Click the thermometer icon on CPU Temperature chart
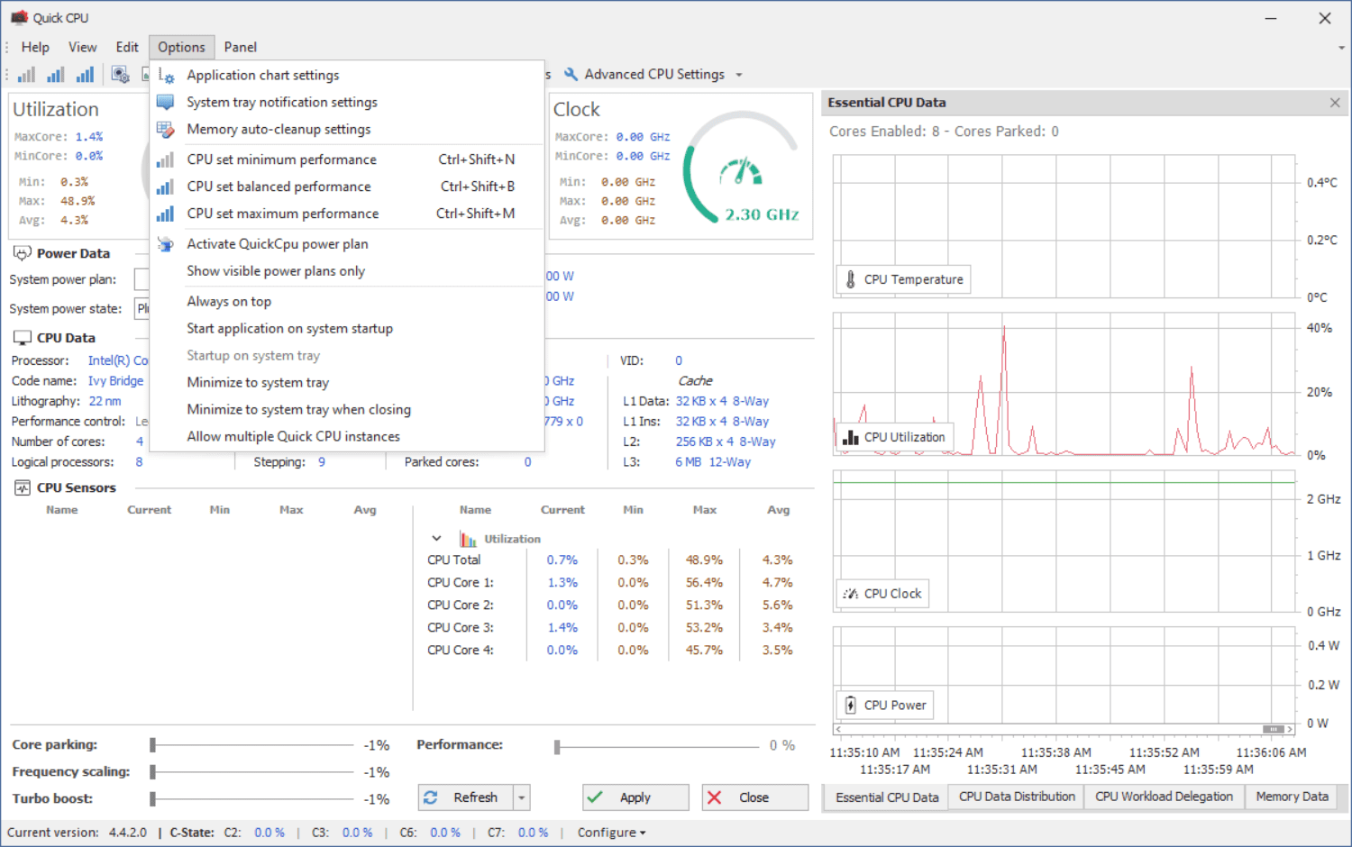This screenshot has height=847, width=1352. tap(850, 279)
